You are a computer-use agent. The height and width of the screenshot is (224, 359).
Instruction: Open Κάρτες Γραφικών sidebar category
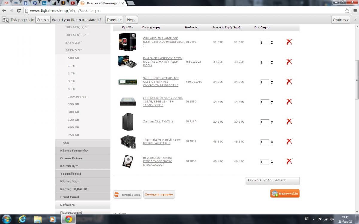point(74,151)
